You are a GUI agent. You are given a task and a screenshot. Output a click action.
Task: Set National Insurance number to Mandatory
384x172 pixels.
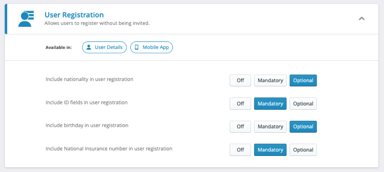click(270, 150)
